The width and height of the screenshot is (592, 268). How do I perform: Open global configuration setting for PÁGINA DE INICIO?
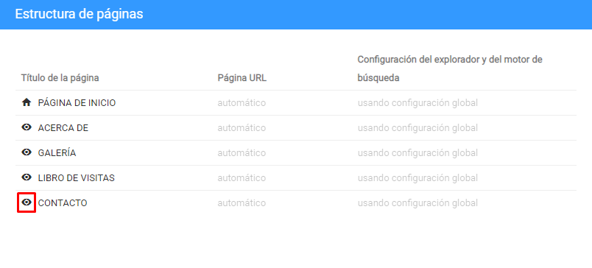(x=417, y=102)
